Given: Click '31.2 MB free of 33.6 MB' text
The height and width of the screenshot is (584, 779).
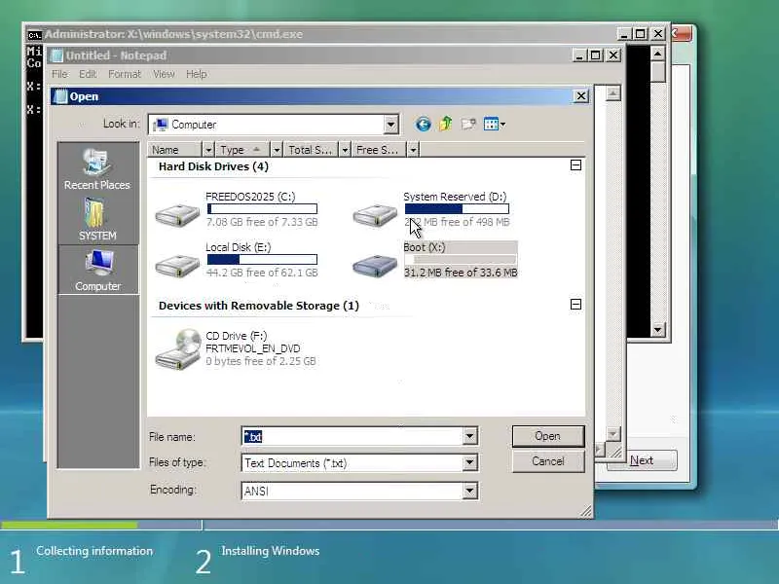Looking at the screenshot, I should point(461,273).
